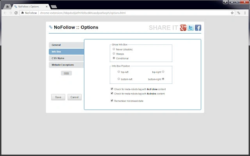Share on Google Plus icon
This screenshot has height=156, width=250.
[183, 28]
